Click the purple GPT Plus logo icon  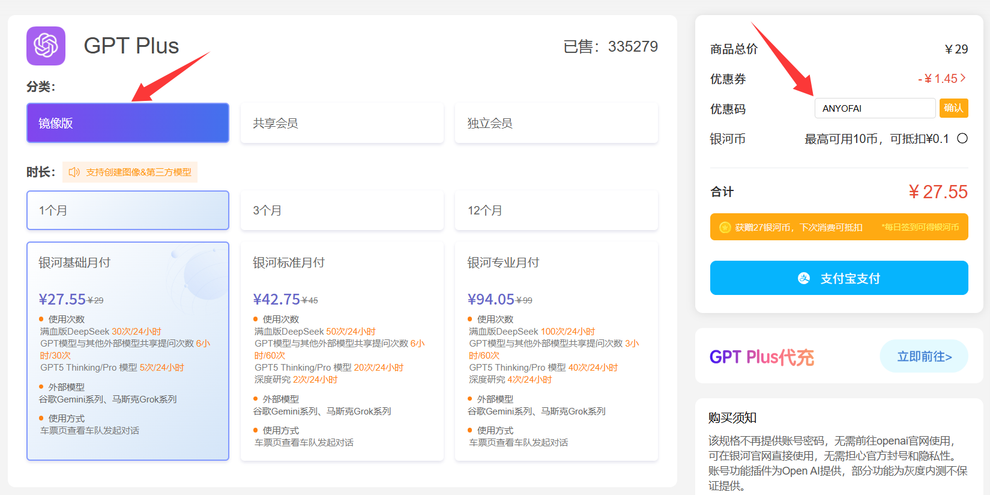46,46
